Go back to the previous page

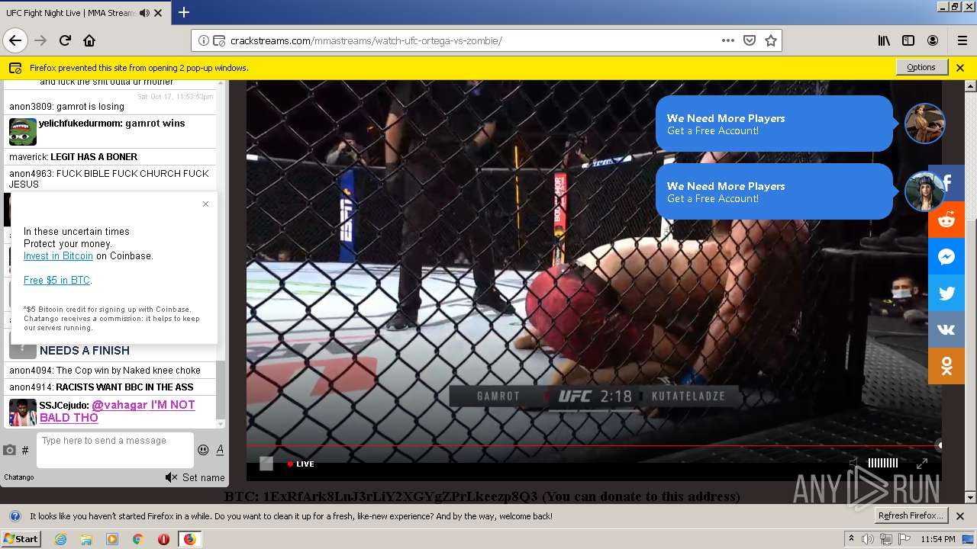(15, 40)
